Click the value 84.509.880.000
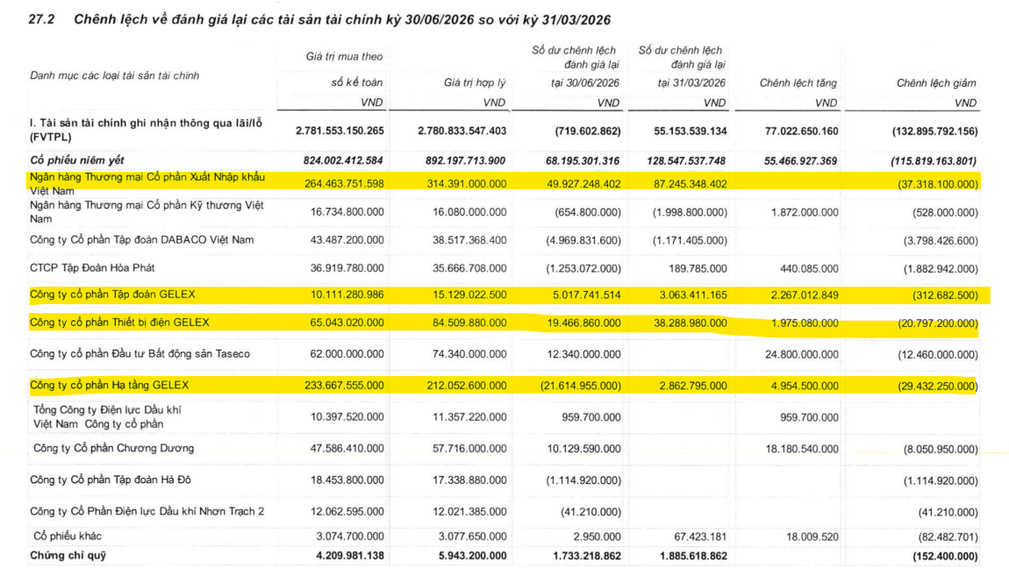The height and width of the screenshot is (576, 1009). pyautogui.click(x=469, y=324)
